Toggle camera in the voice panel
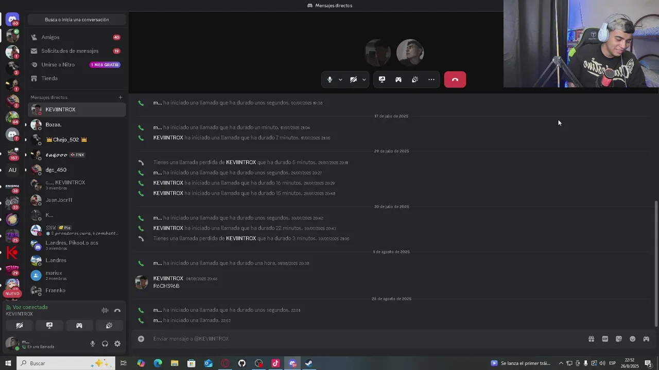The image size is (659, 370). pos(20,325)
